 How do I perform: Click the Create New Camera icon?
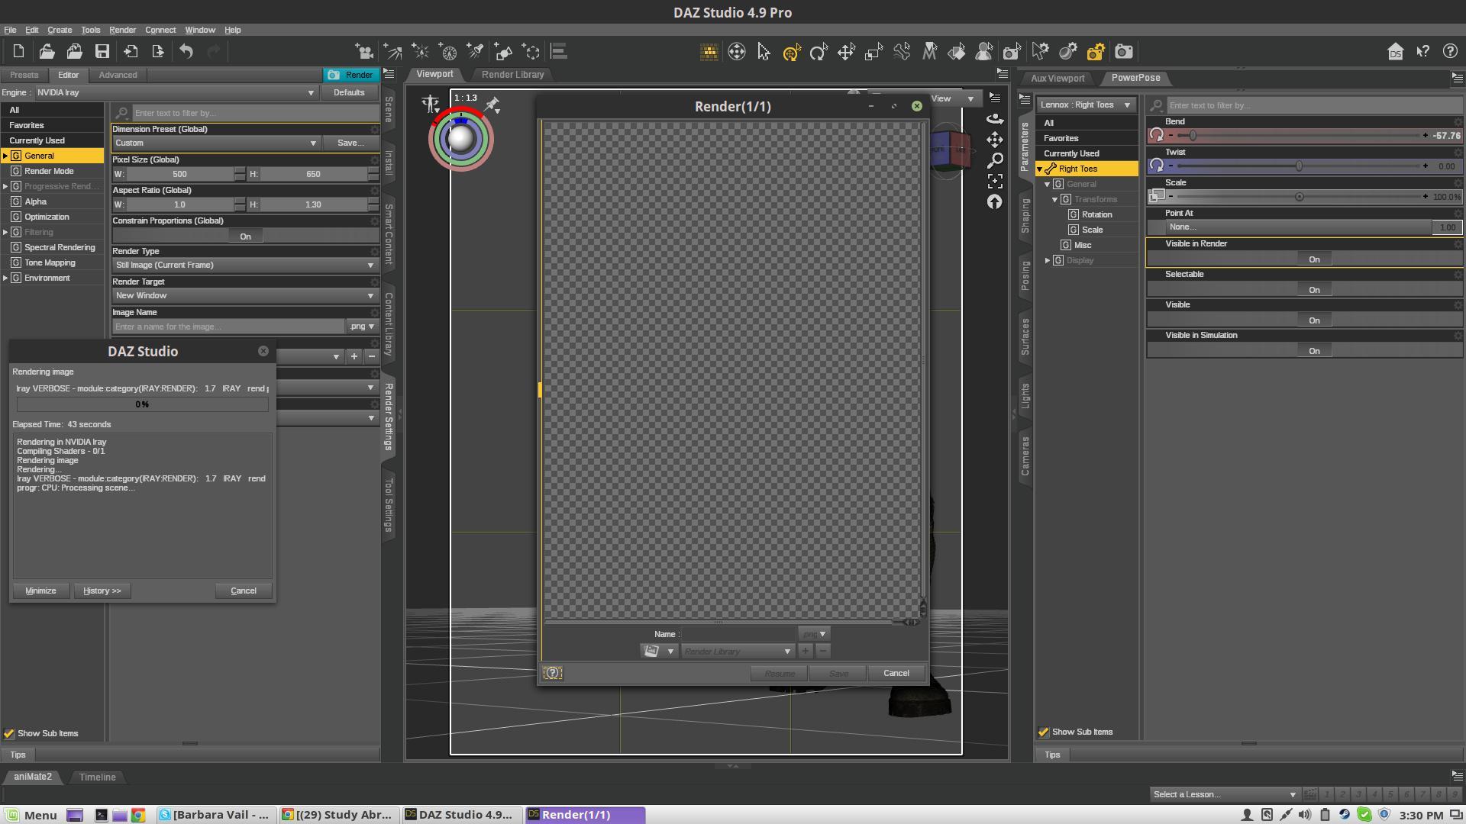click(x=364, y=52)
